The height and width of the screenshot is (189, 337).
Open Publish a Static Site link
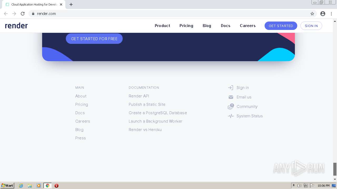[x=147, y=104]
